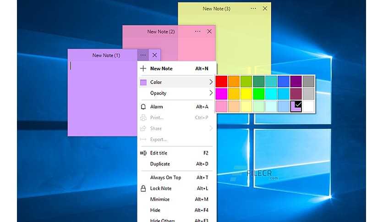Screen dimensions: 383x222
Task: Pick the bright cyan swatch in the middle row
Action: [x=271, y=94]
